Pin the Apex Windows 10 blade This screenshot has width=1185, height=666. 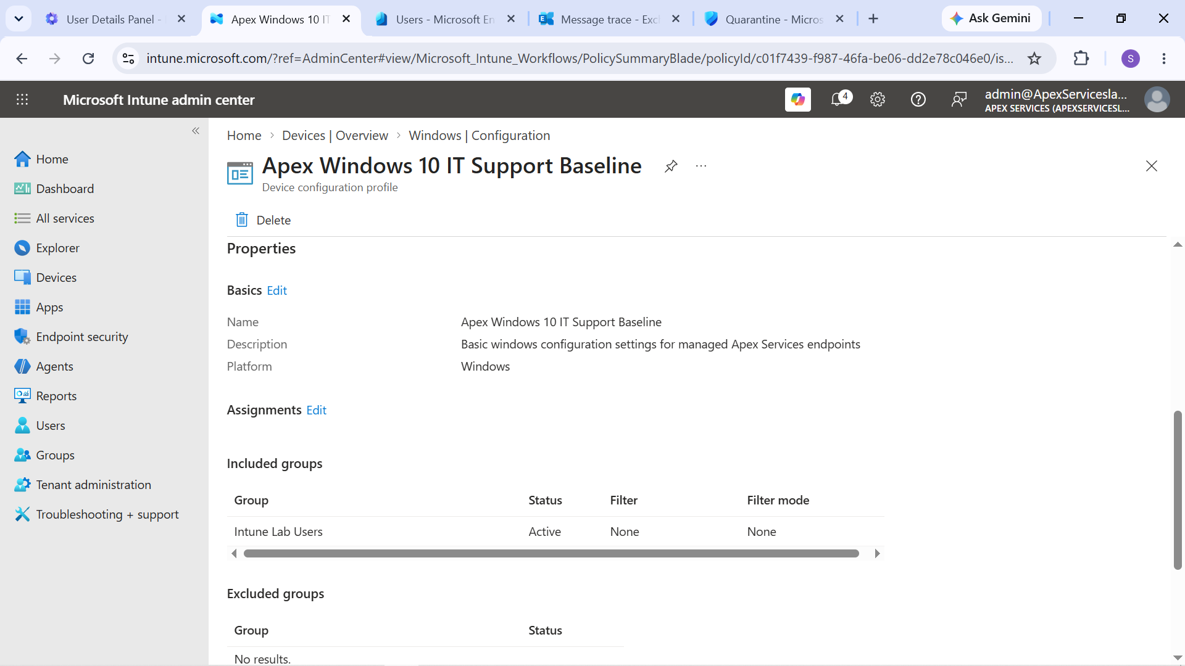671,166
